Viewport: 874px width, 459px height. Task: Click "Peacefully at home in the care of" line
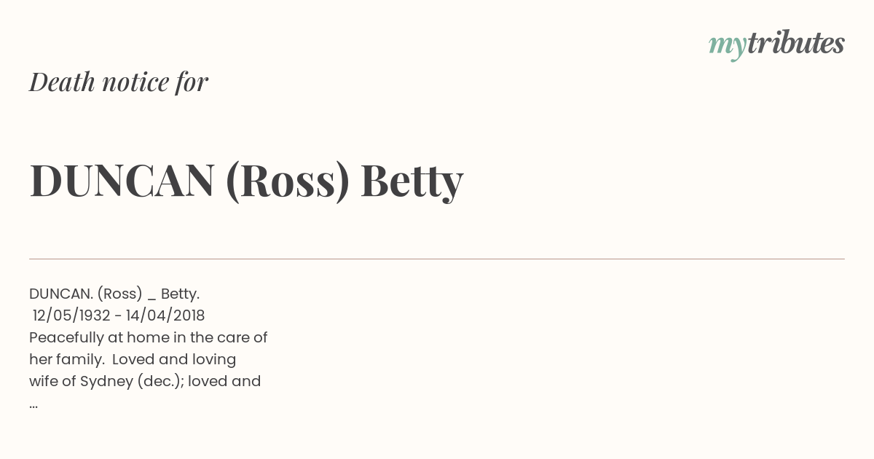[149, 338]
